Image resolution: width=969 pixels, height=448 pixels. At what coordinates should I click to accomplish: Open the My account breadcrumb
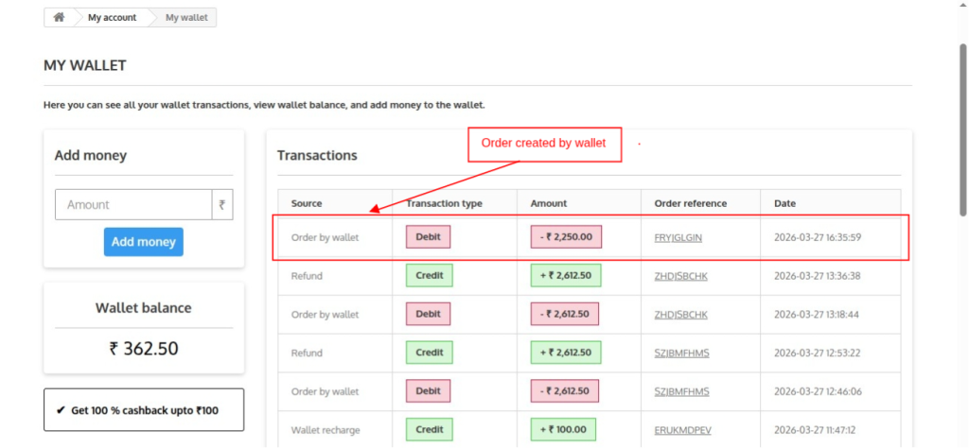112,17
